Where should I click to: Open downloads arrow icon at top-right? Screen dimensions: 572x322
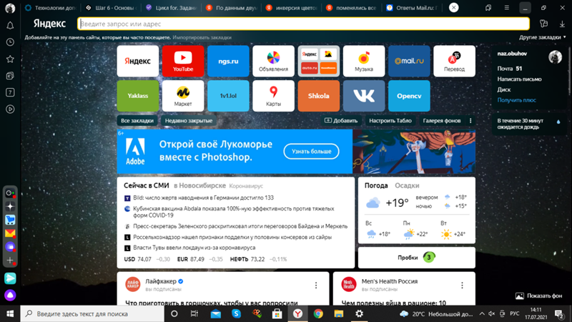(562, 24)
